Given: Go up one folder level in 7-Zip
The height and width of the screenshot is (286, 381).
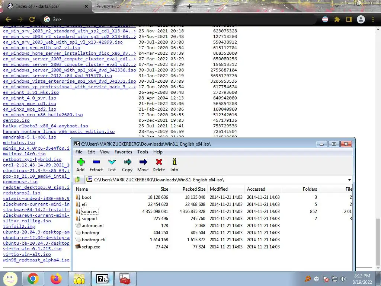Looking at the screenshot, I should pyautogui.click(x=78, y=180).
